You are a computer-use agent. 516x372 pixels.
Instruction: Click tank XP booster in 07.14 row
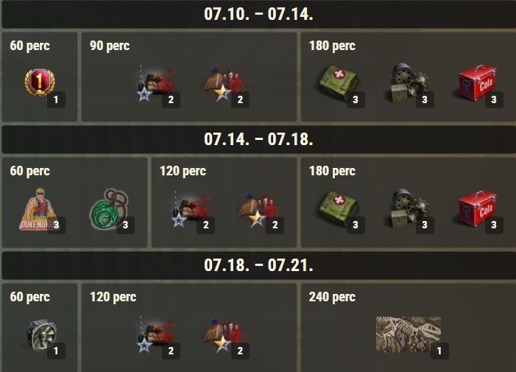coord(191,209)
